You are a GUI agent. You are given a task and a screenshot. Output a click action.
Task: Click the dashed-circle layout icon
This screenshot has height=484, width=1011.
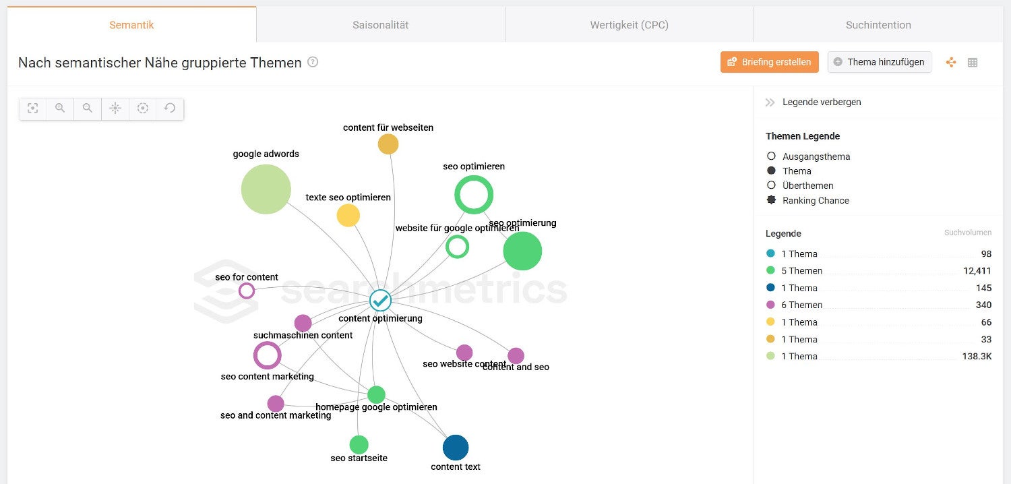143,108
